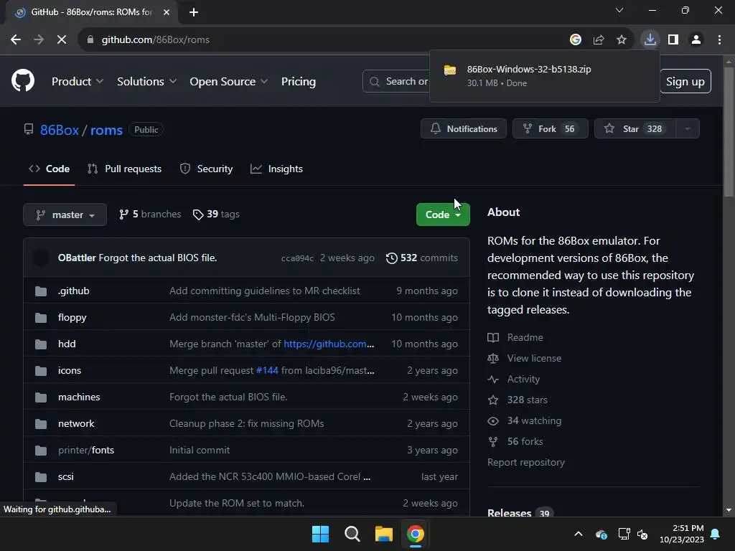Click the machines folder icon
This screenshot has height=551, width=735.
(x=41, y=397)
